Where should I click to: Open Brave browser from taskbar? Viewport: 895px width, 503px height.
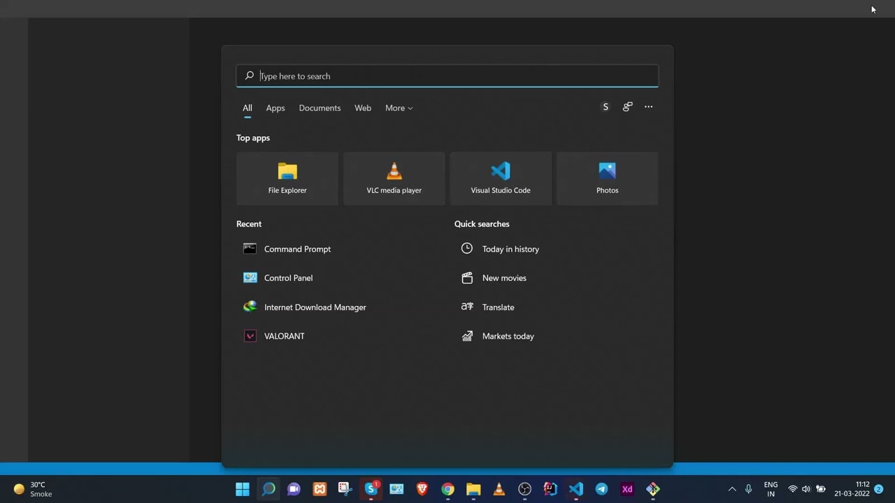point(422,489)
